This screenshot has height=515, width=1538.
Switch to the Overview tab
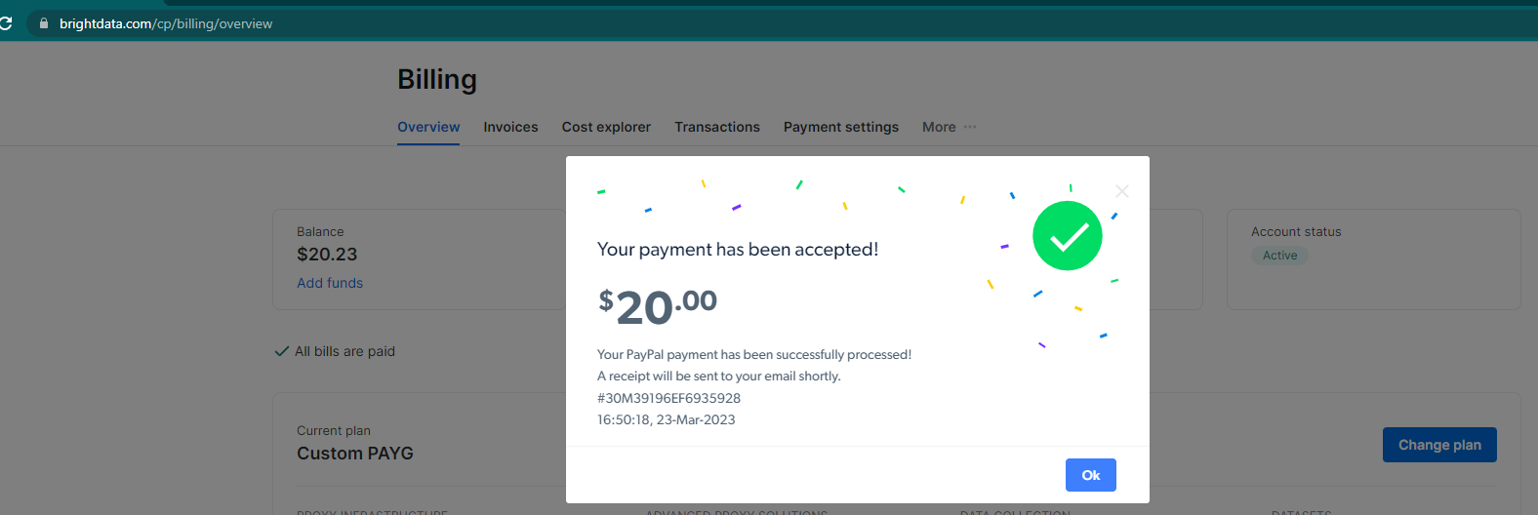pos(428,127)
